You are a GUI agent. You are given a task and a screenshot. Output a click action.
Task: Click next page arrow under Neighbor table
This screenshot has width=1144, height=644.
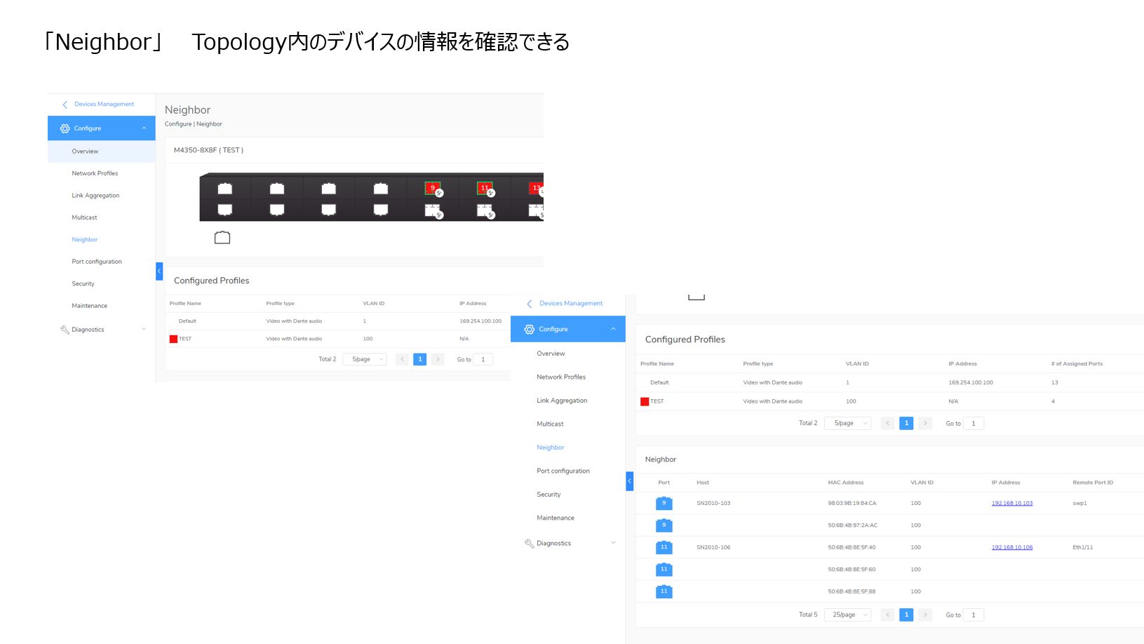[925, 615]
